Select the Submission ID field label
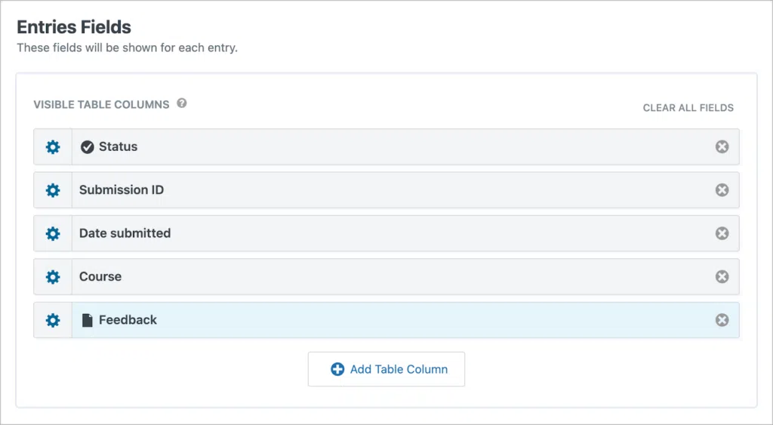Screen dimensions: 773x425 (122, 189)
